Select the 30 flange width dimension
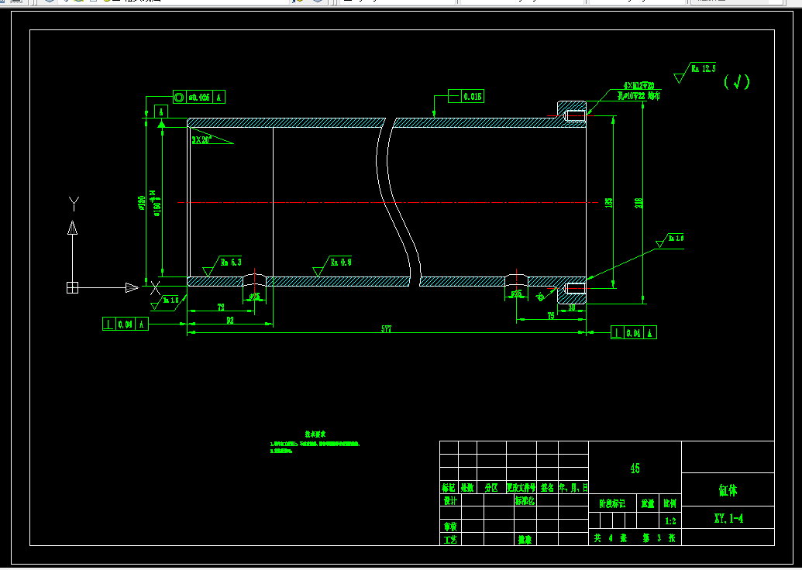802x570 pixels. pos(571,307)
